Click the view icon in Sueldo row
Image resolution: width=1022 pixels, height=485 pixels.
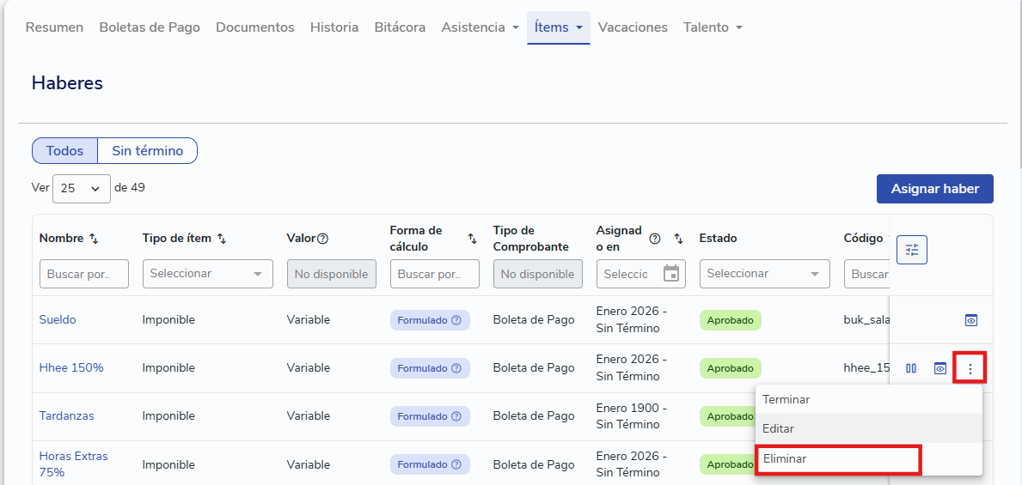tap(970, 320)
